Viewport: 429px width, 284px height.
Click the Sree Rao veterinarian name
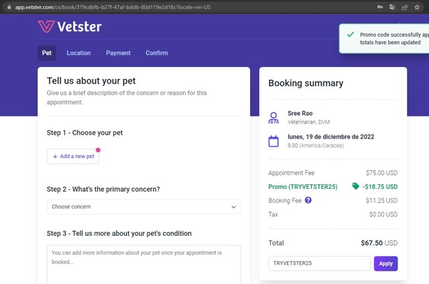(300, 113)
